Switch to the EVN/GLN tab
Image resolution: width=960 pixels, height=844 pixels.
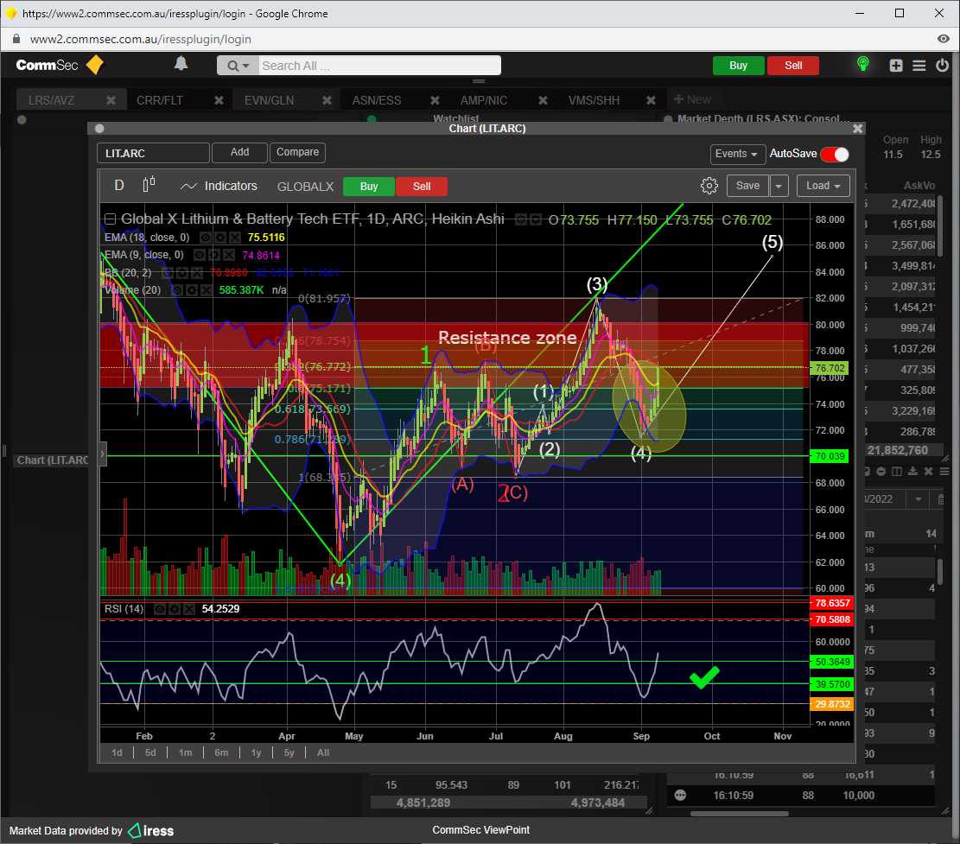(x=269, y=100)
